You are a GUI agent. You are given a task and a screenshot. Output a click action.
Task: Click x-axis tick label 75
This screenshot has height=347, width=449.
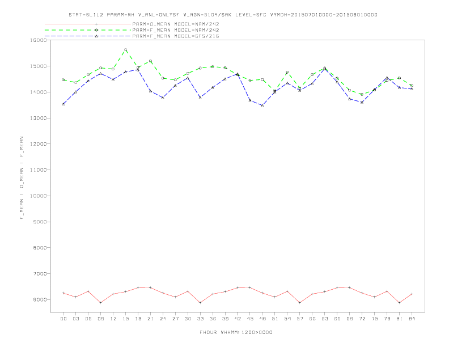coord(375,319)
